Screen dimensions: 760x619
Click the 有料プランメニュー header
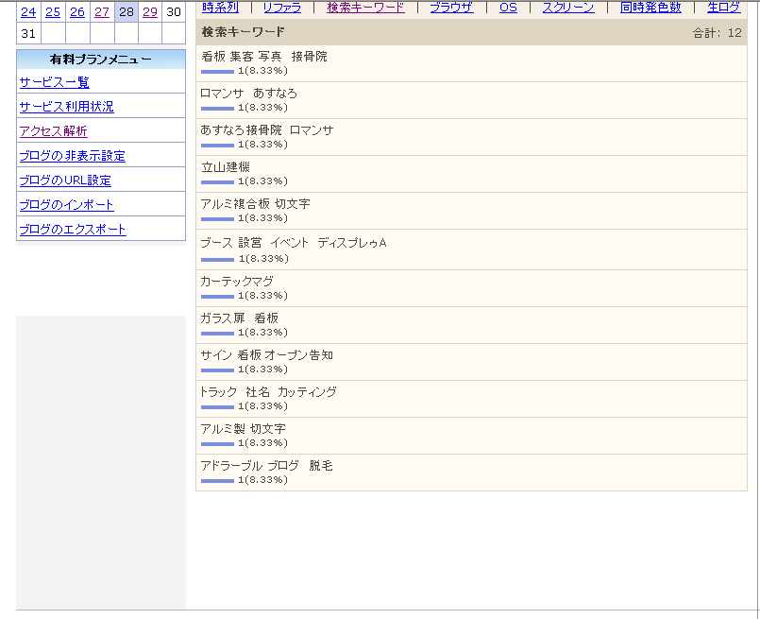tap(101, 60)
